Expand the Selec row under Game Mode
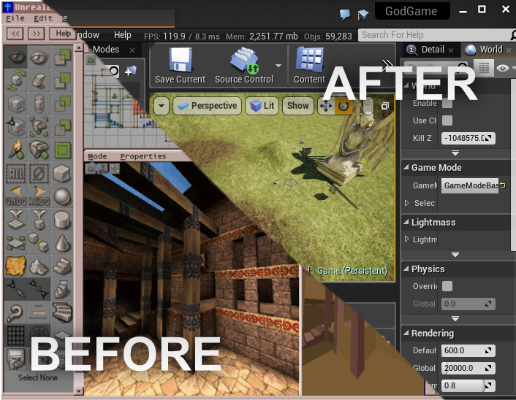The image size is (516, 400). point(407,203)
